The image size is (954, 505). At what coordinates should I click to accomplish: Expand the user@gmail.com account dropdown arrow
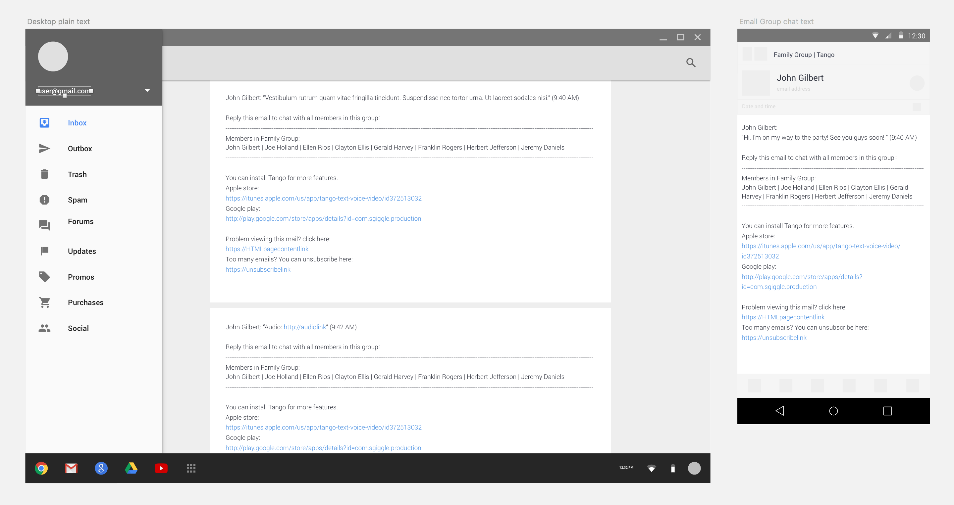click(x=147, y=91)
